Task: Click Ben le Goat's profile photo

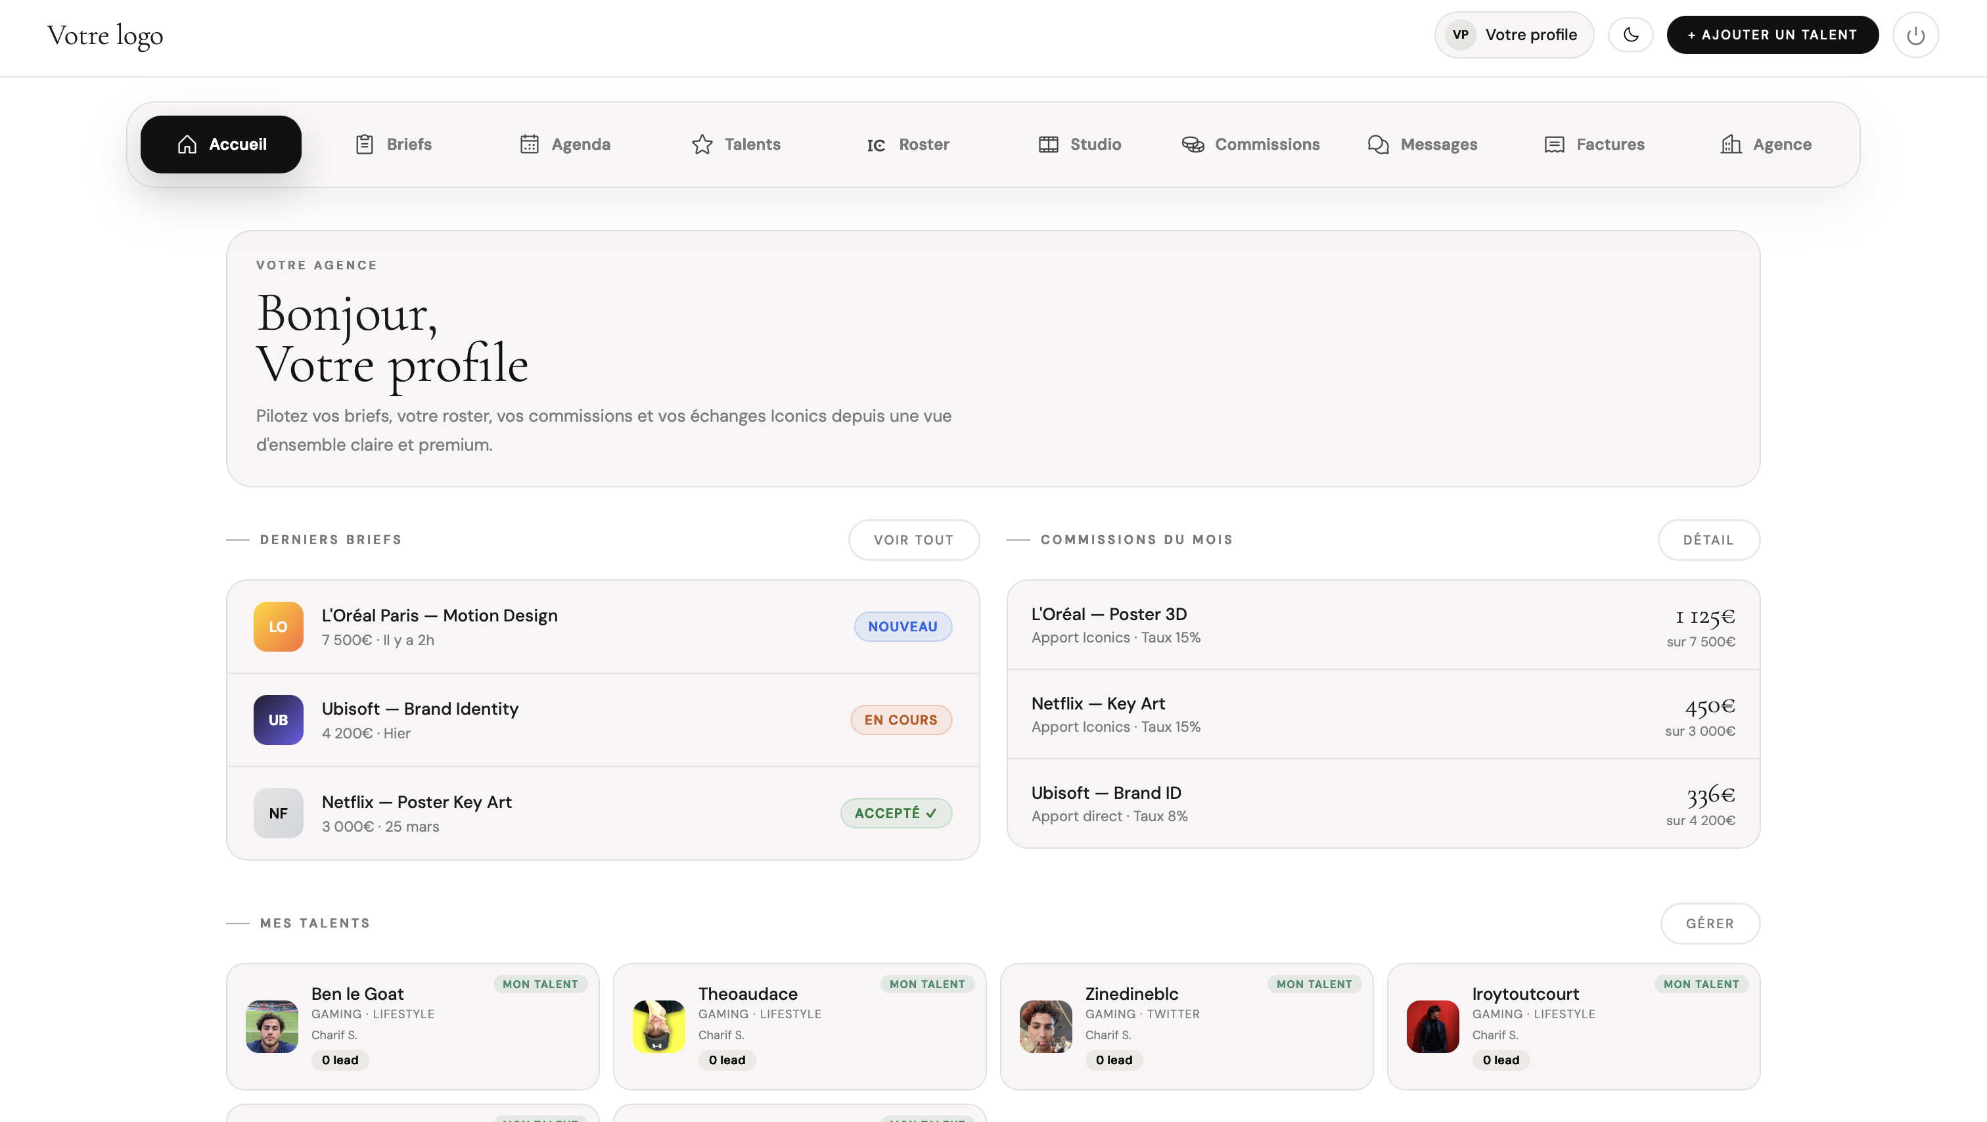Action: pos(271,1026)
